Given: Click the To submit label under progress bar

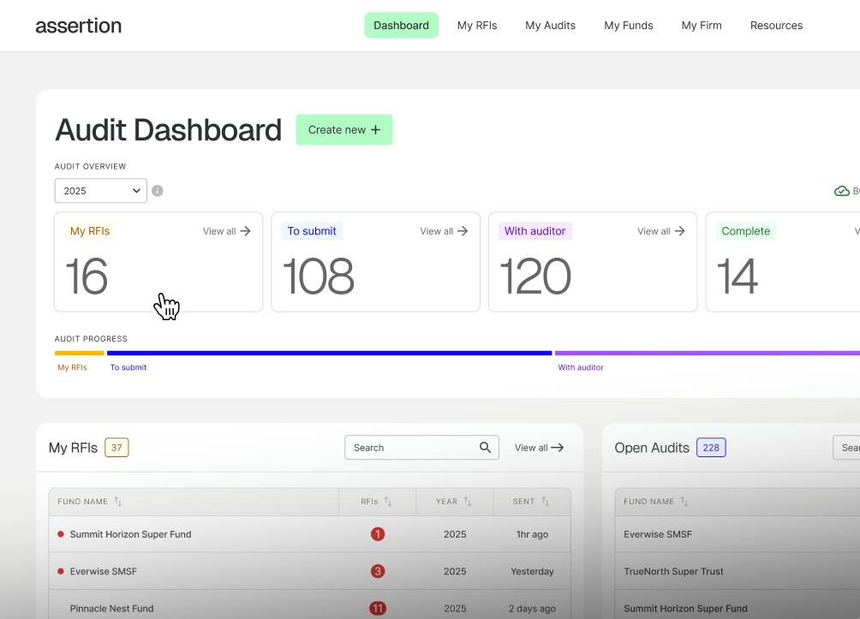Looking at the screenshot, I should [128, 367].
